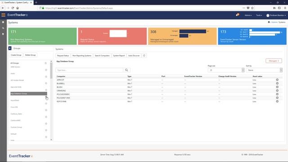Viewport: 288px width, 162px height.
Task: Click the Computer column header
Action: (61, 76)
